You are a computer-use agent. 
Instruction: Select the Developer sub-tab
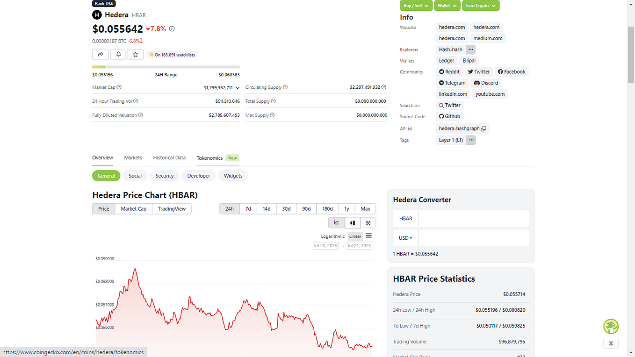coord(199,176)
